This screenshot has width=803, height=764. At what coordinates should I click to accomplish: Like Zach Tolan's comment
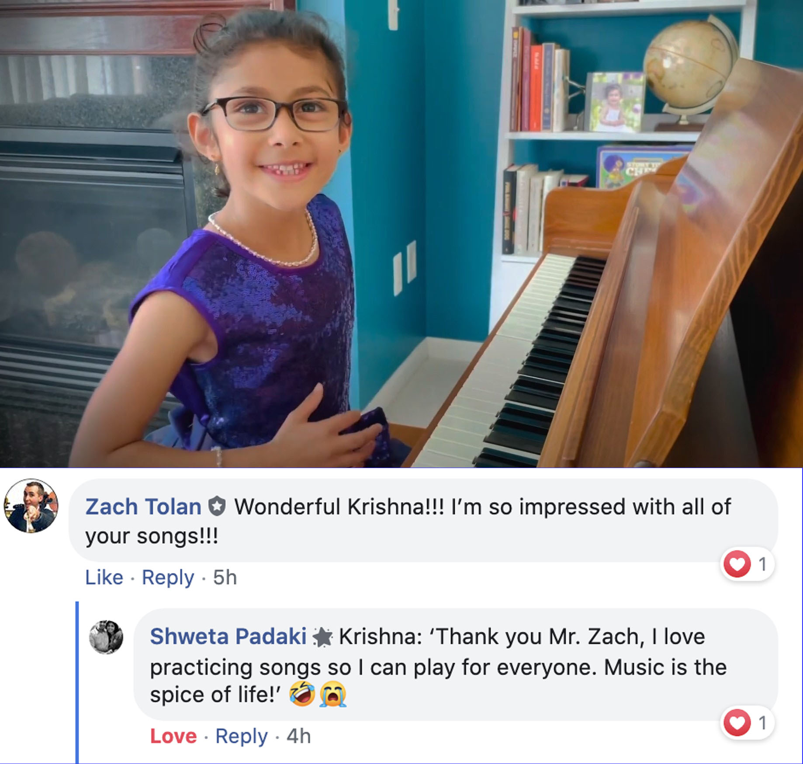point(104,577)
